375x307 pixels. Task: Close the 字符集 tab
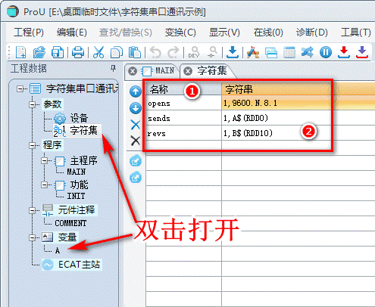[x=188, y=71]
